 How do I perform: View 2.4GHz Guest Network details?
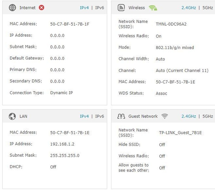189,116
